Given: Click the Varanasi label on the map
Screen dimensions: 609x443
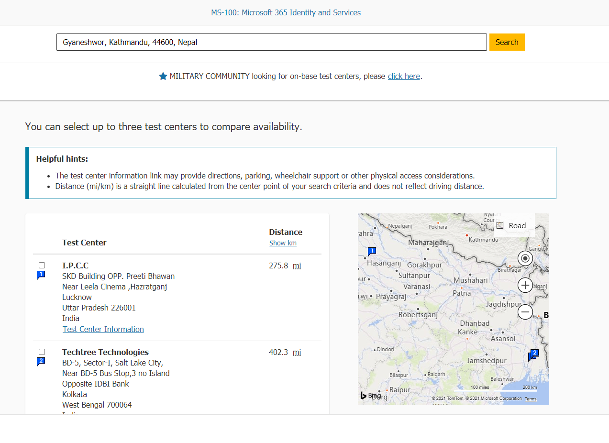Looking at the screenshot, I should tap(416, 287).
